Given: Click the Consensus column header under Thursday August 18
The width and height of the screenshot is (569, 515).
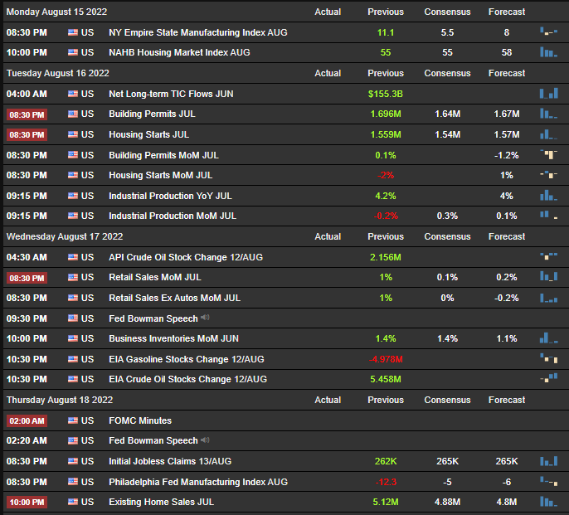Looking at the screenshot, I should pyautogui.click(x=447, y=400).
